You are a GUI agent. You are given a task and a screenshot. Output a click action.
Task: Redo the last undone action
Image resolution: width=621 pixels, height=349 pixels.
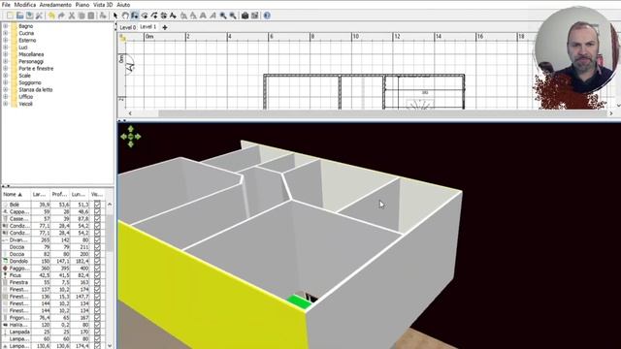pyautogui.click(x=61, y=16)
